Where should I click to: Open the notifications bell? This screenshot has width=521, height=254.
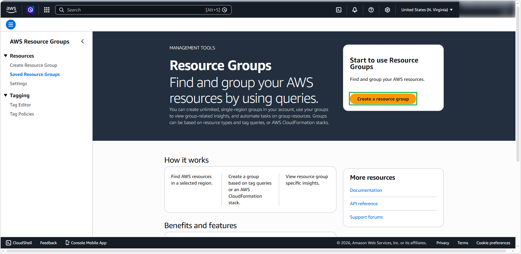(355, 10)
